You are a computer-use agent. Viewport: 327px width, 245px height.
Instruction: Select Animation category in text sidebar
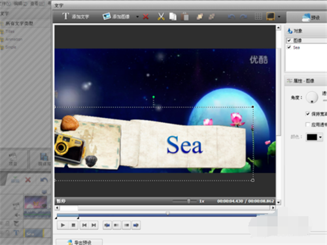[x=14, y=39]
